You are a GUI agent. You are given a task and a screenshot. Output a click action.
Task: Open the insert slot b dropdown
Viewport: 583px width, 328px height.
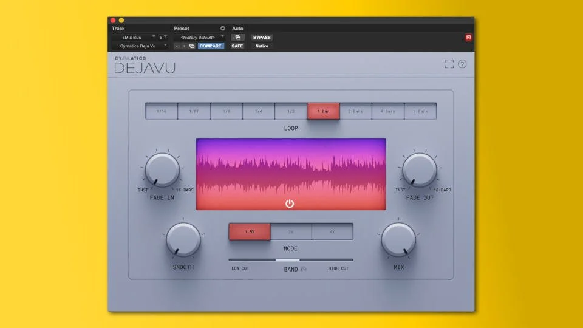[x=163, y=38]
